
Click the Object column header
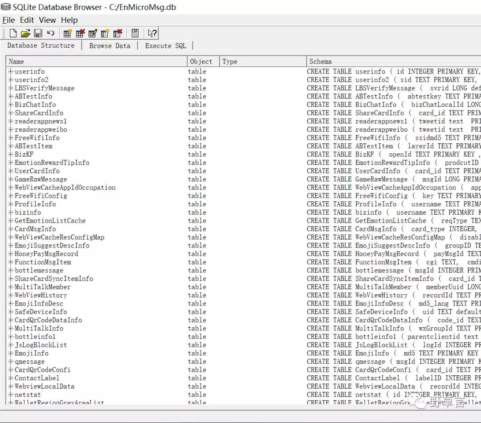pos(204,61)
